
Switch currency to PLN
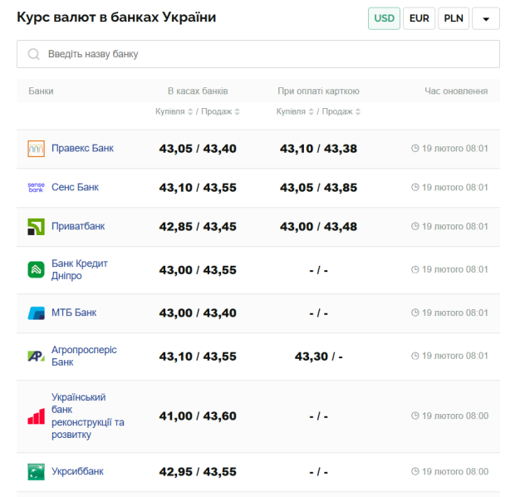coord(454,18)
